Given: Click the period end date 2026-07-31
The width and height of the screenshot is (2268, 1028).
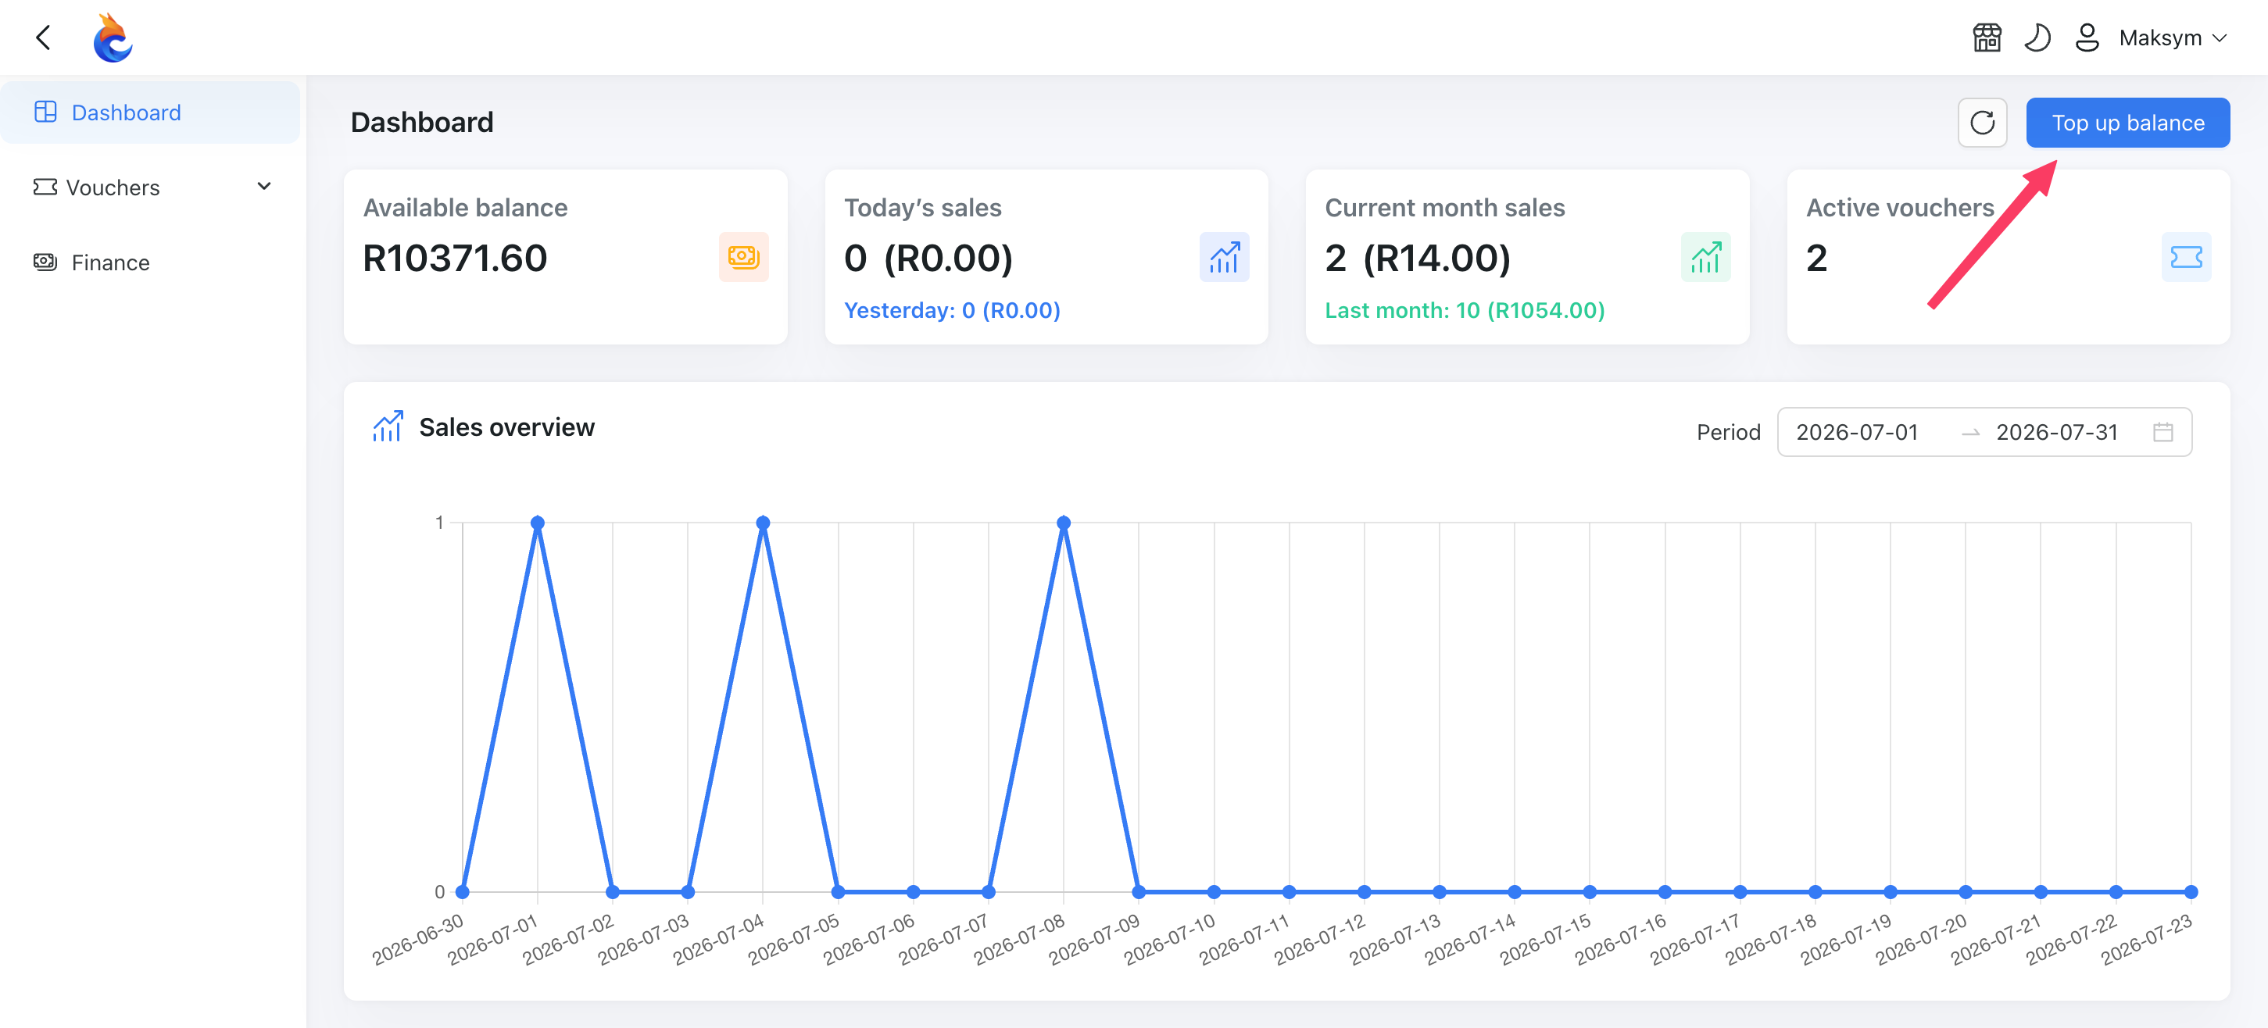Looking at the screenshot, I should (x=2057, y=432).
